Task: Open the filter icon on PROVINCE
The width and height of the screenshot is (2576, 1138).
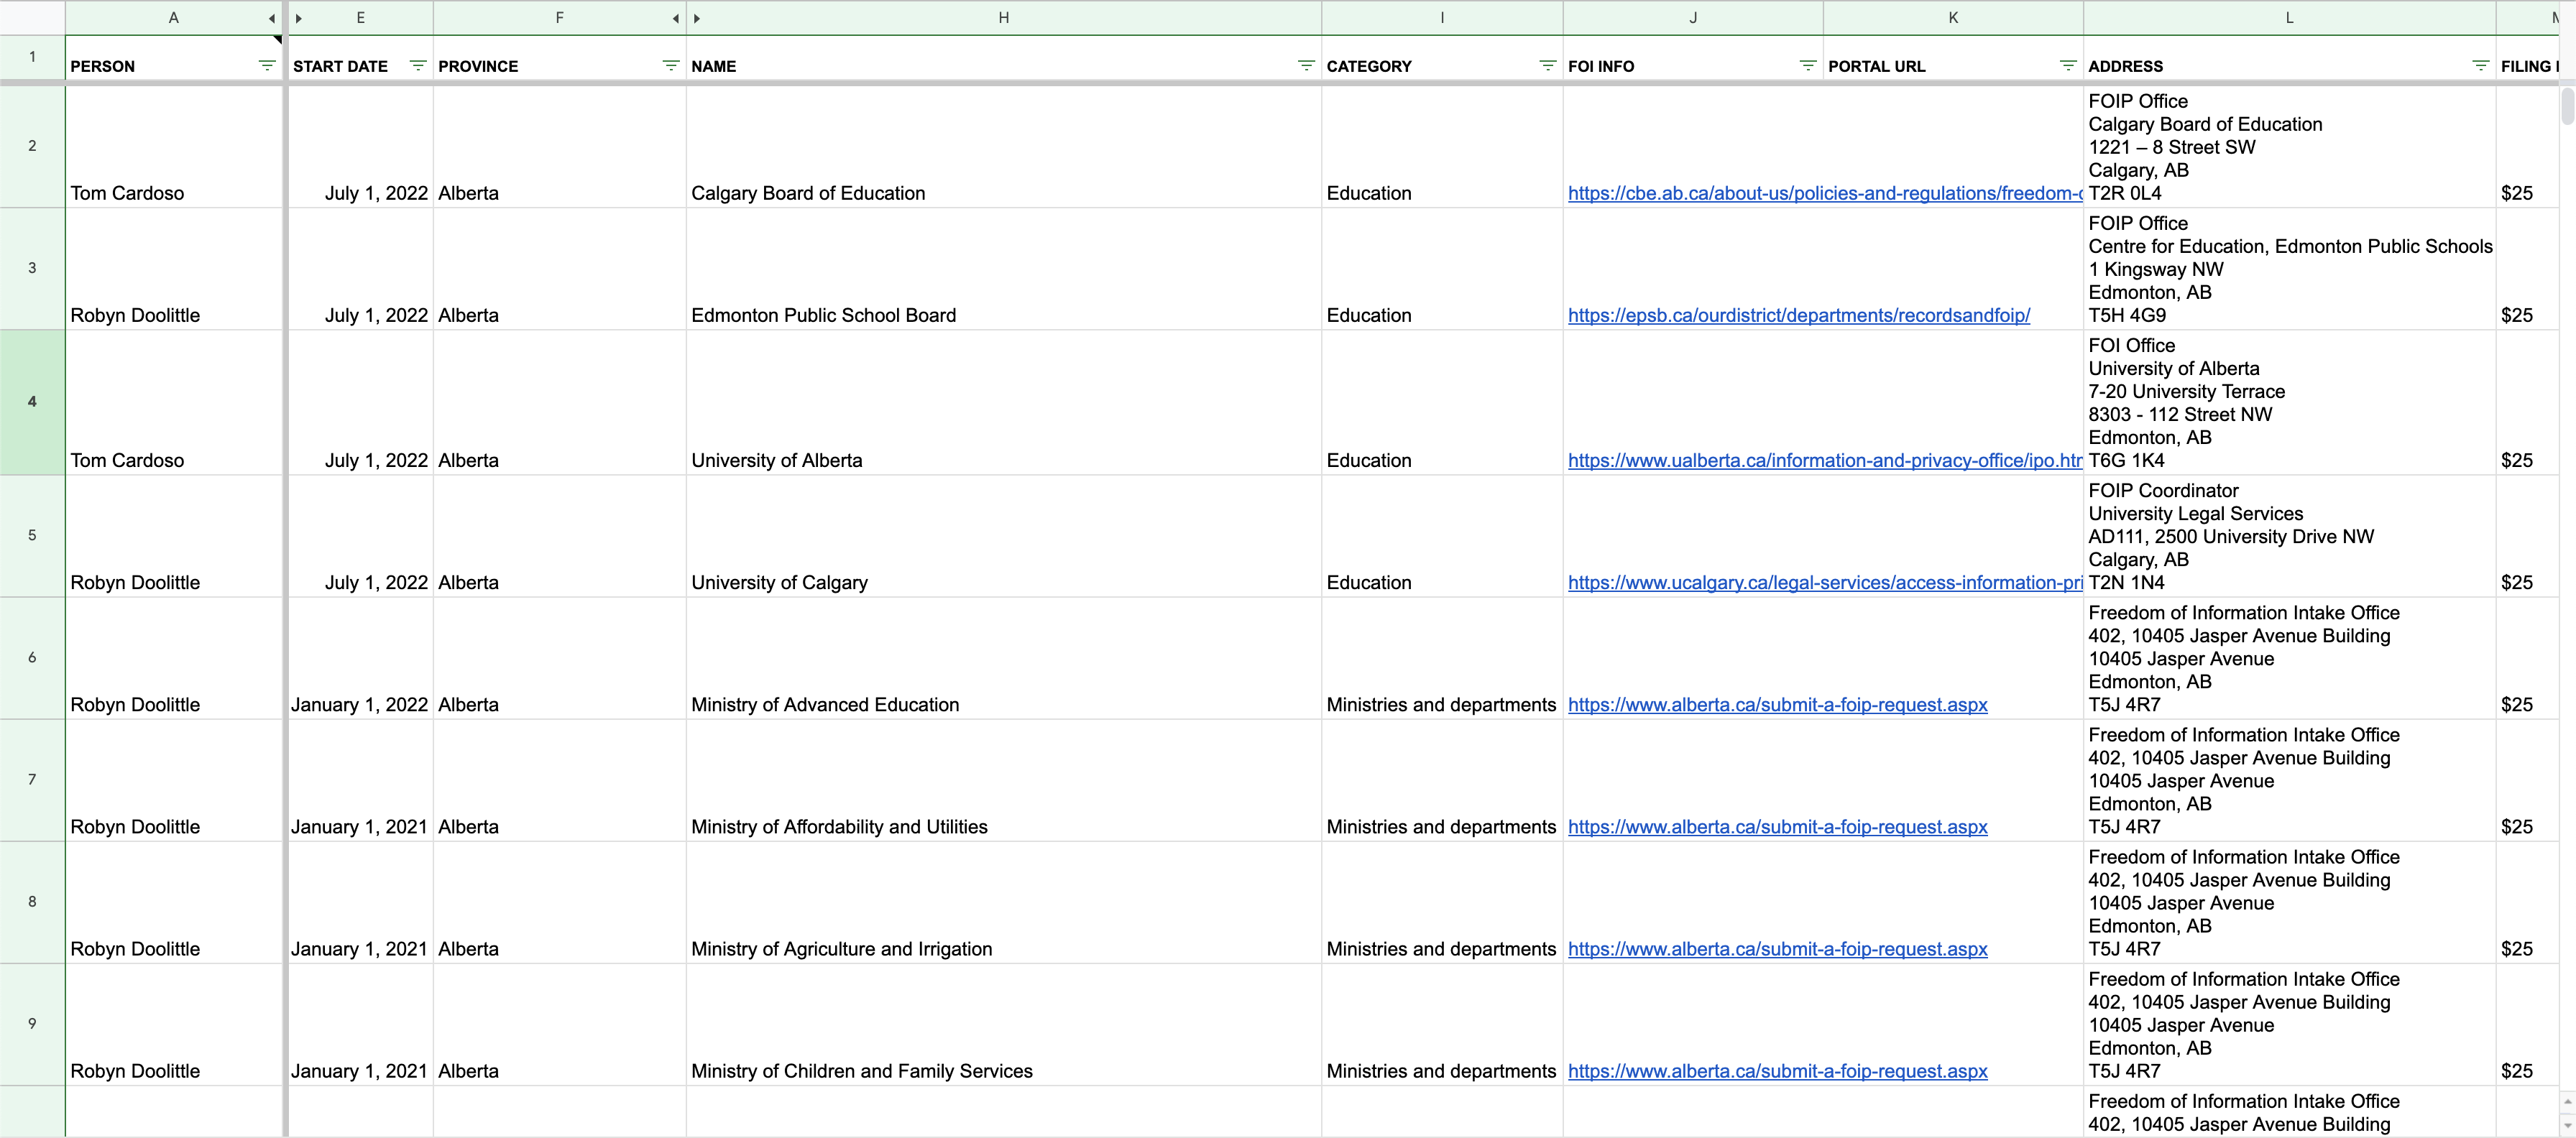Action: point(670,65)
